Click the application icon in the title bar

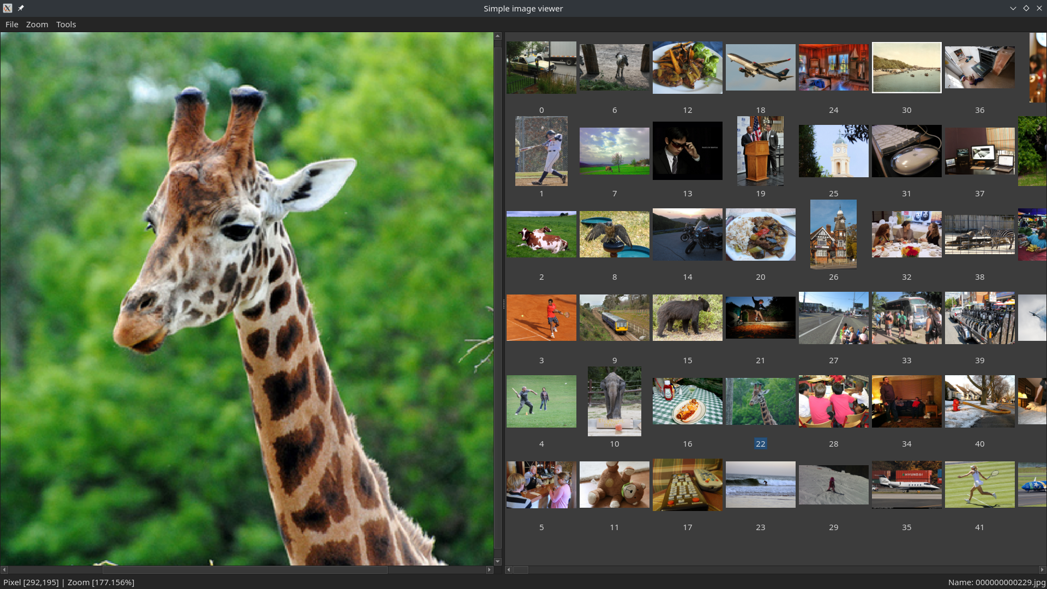(x=7, y=8)
